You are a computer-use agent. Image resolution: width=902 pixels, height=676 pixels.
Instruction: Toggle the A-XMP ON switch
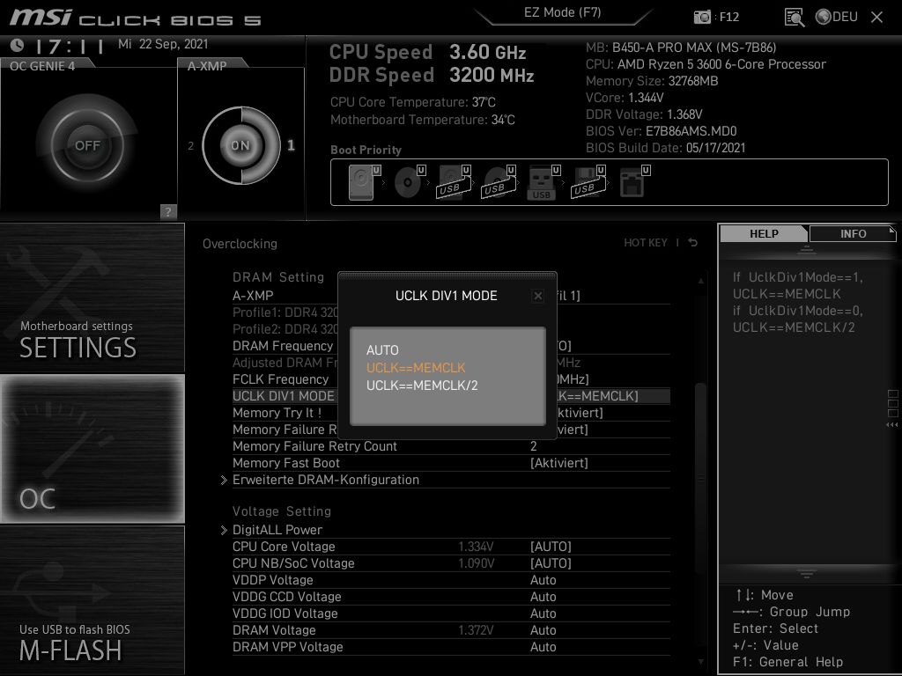coord(240,144)
